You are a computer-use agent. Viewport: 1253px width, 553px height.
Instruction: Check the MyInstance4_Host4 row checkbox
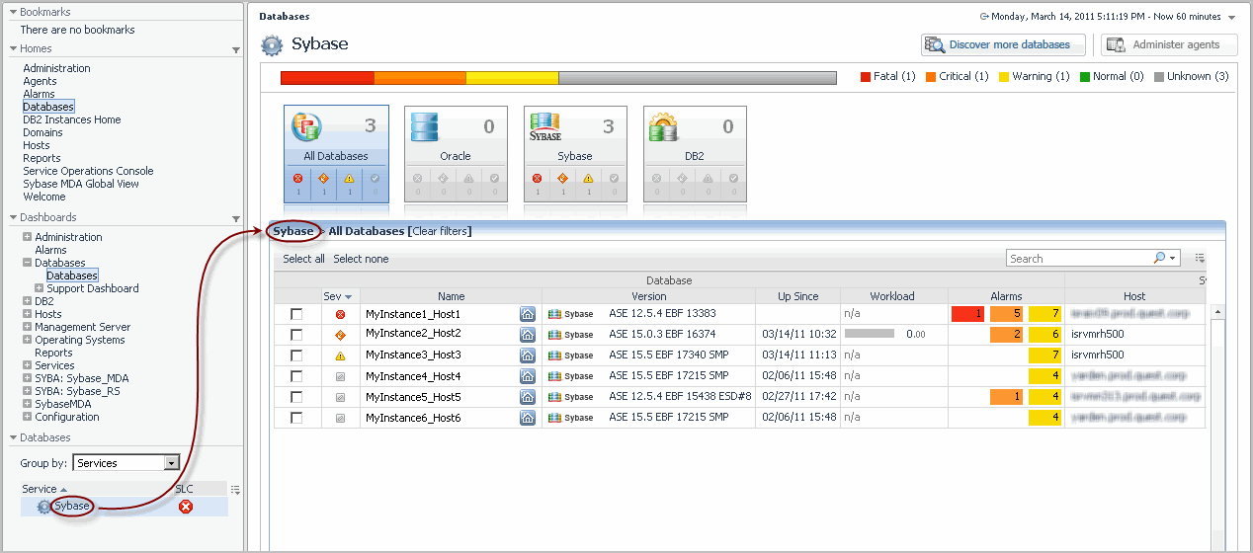(x=296, y=376)
